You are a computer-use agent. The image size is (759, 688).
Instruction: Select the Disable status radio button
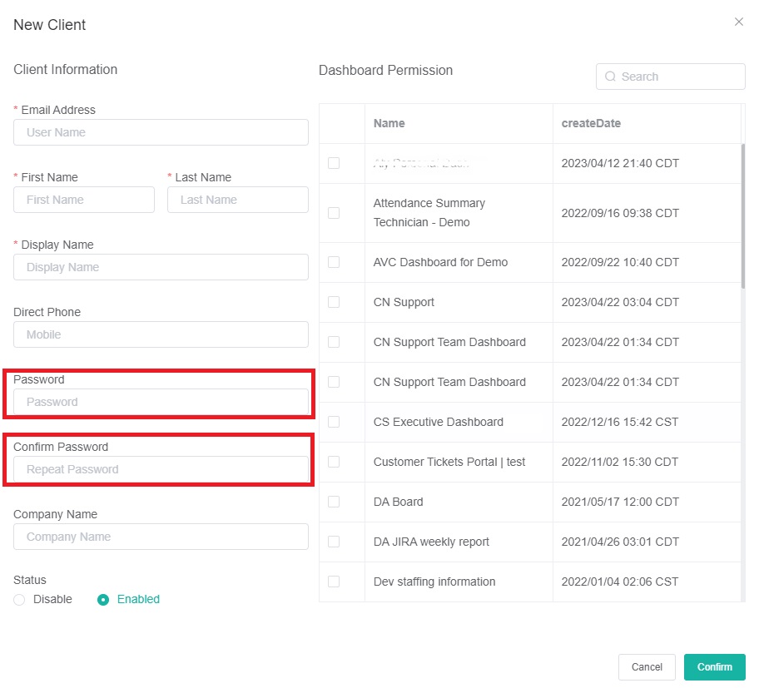(18, 598)
